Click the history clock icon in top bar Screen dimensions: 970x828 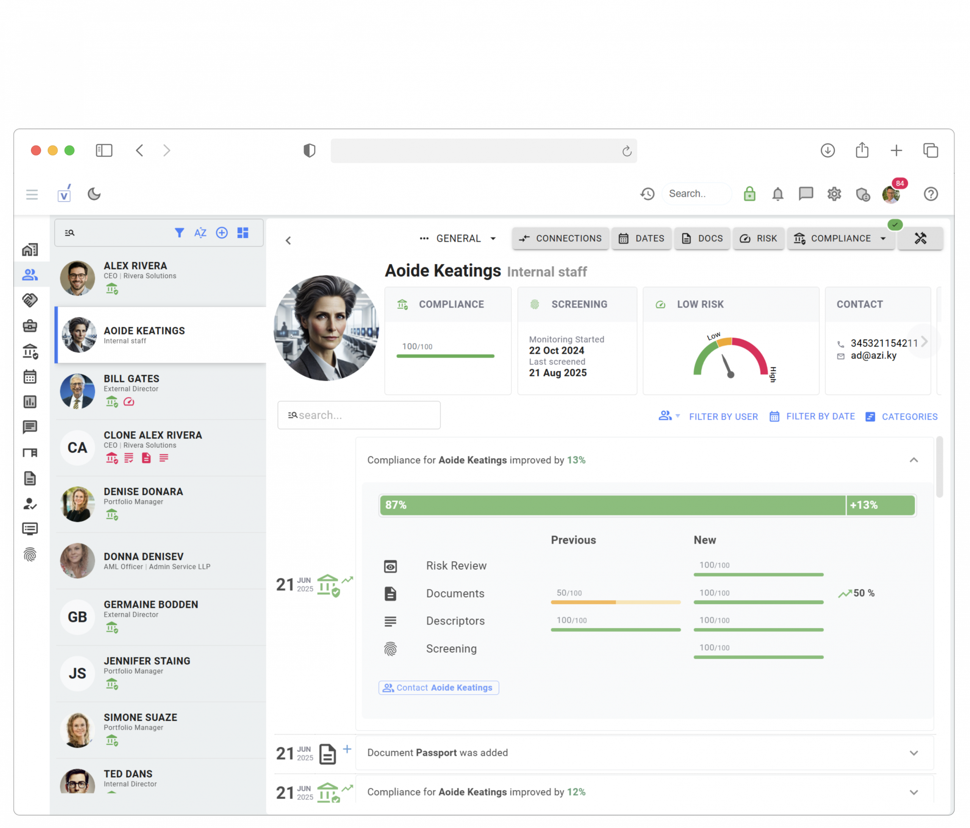(x=648, y=194)
